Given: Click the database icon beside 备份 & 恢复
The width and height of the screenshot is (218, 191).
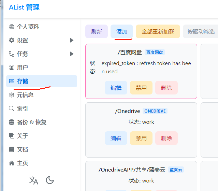Looking at the screenshot, I should pyautogui.click(x=12, y=122).
